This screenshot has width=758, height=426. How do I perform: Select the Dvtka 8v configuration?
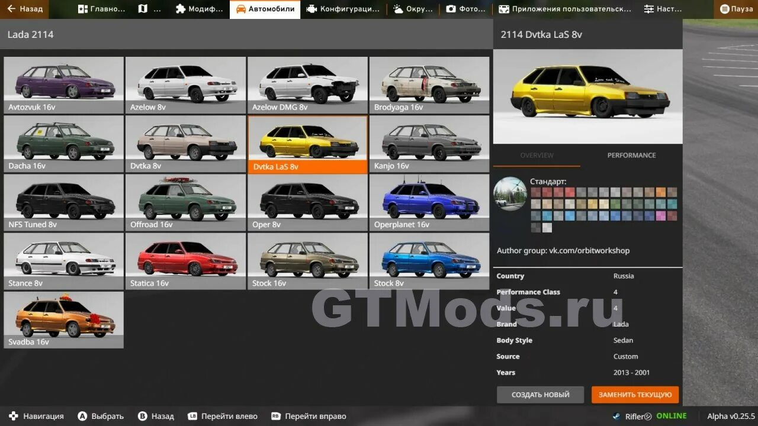coord(186,144)
